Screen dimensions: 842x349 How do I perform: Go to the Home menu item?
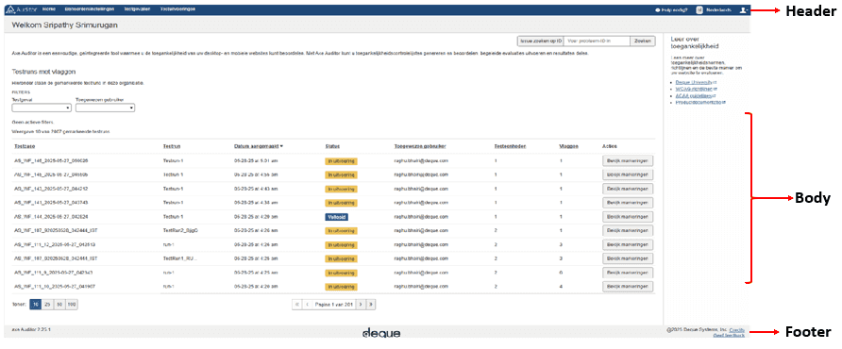click(x=48, y=9)
